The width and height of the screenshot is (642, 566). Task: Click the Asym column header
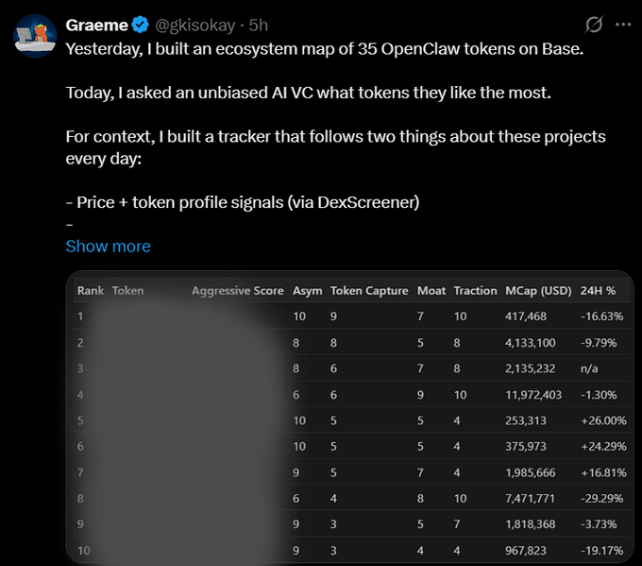point(307,291)
